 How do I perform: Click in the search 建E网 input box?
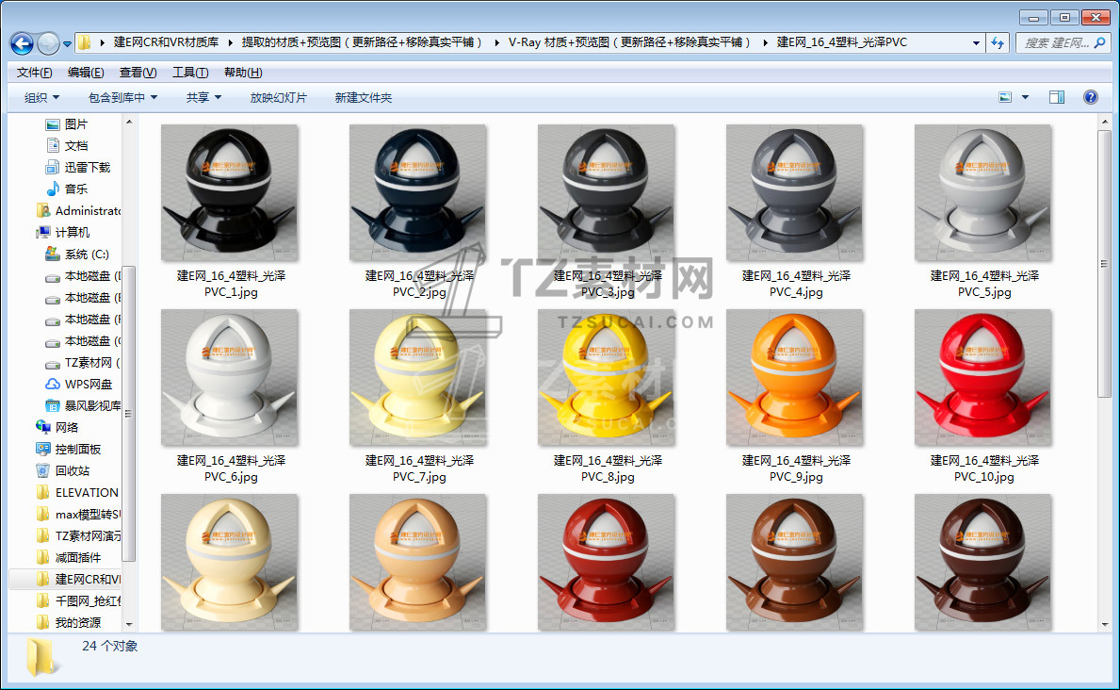1054,43
